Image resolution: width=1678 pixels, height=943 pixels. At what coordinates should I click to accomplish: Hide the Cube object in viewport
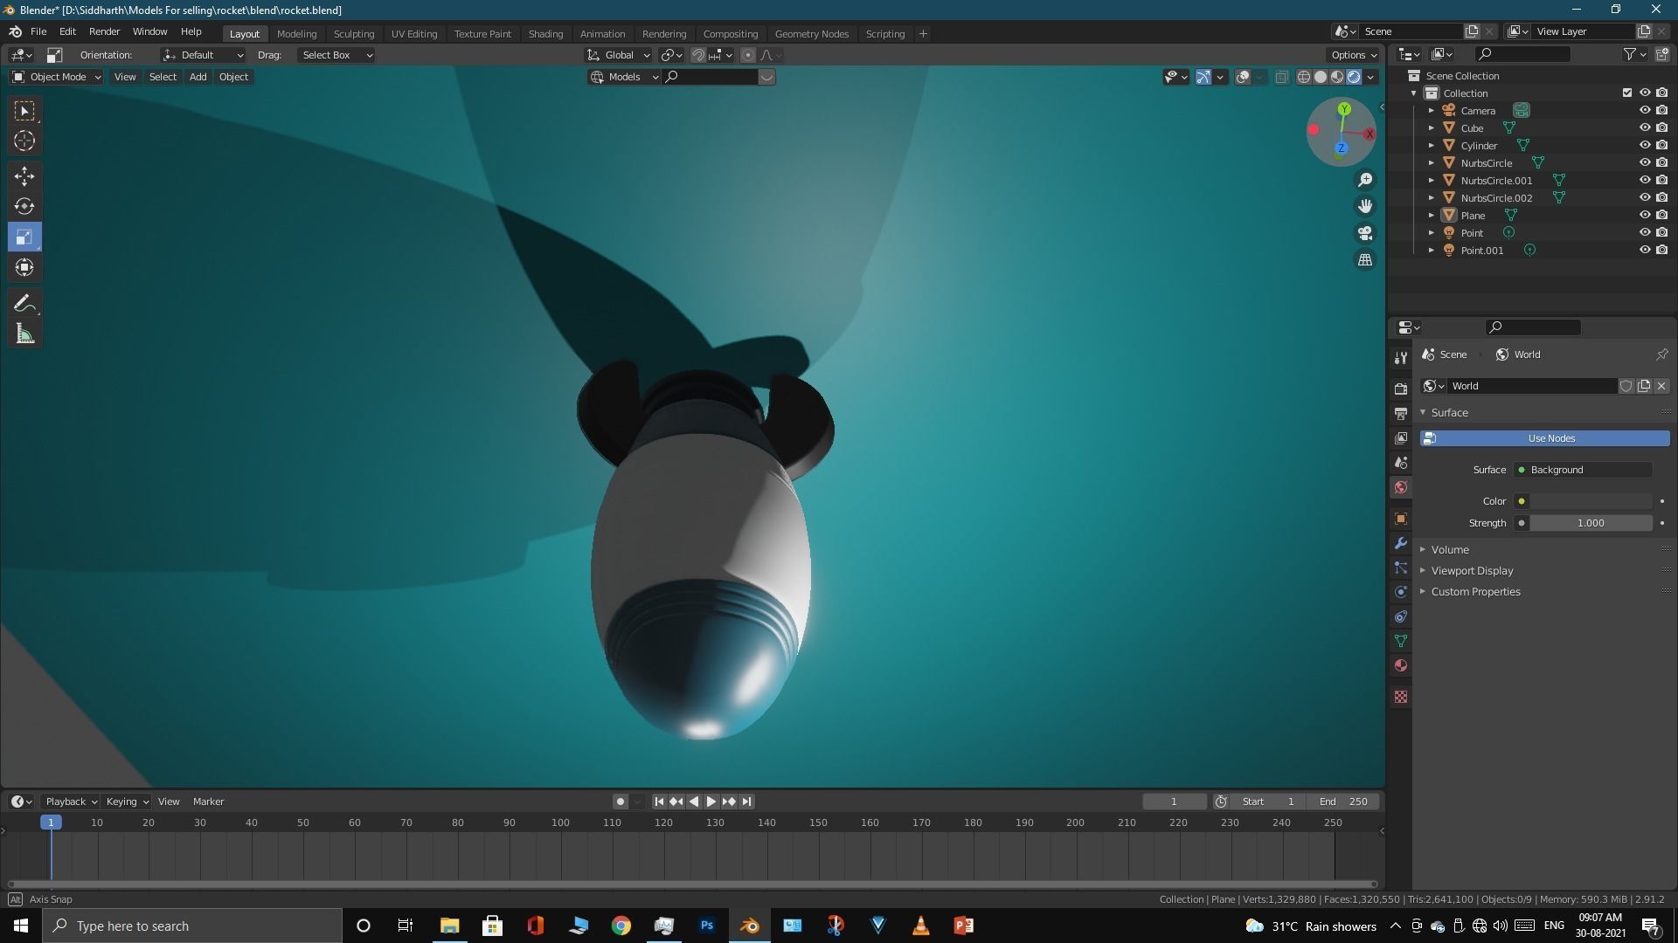(1644, 127)
